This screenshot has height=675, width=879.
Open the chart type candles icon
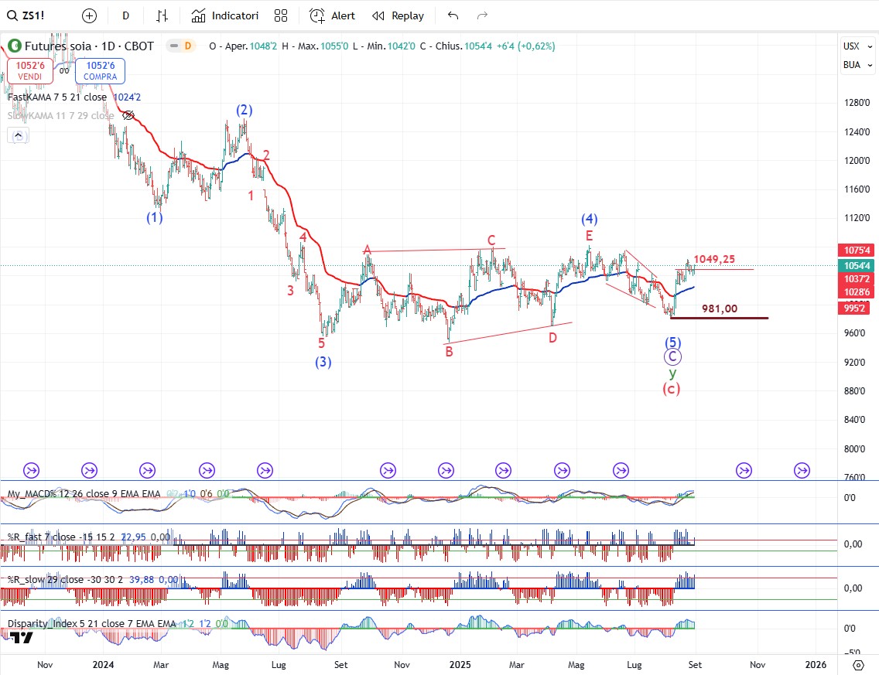point(162,15)
